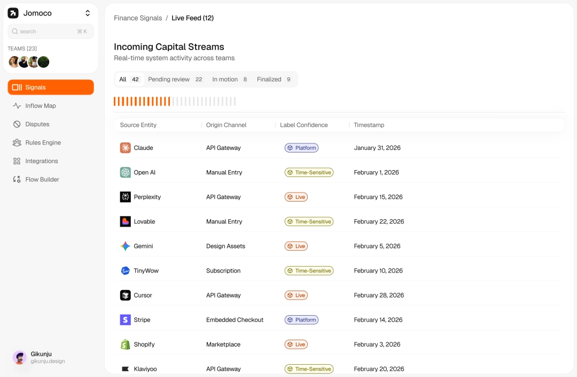
Task: Click the Finance Signals breadcrumb link
Action: (x=138, y=18)
